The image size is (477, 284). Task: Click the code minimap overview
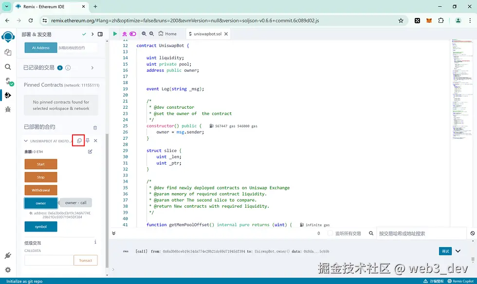463,89
